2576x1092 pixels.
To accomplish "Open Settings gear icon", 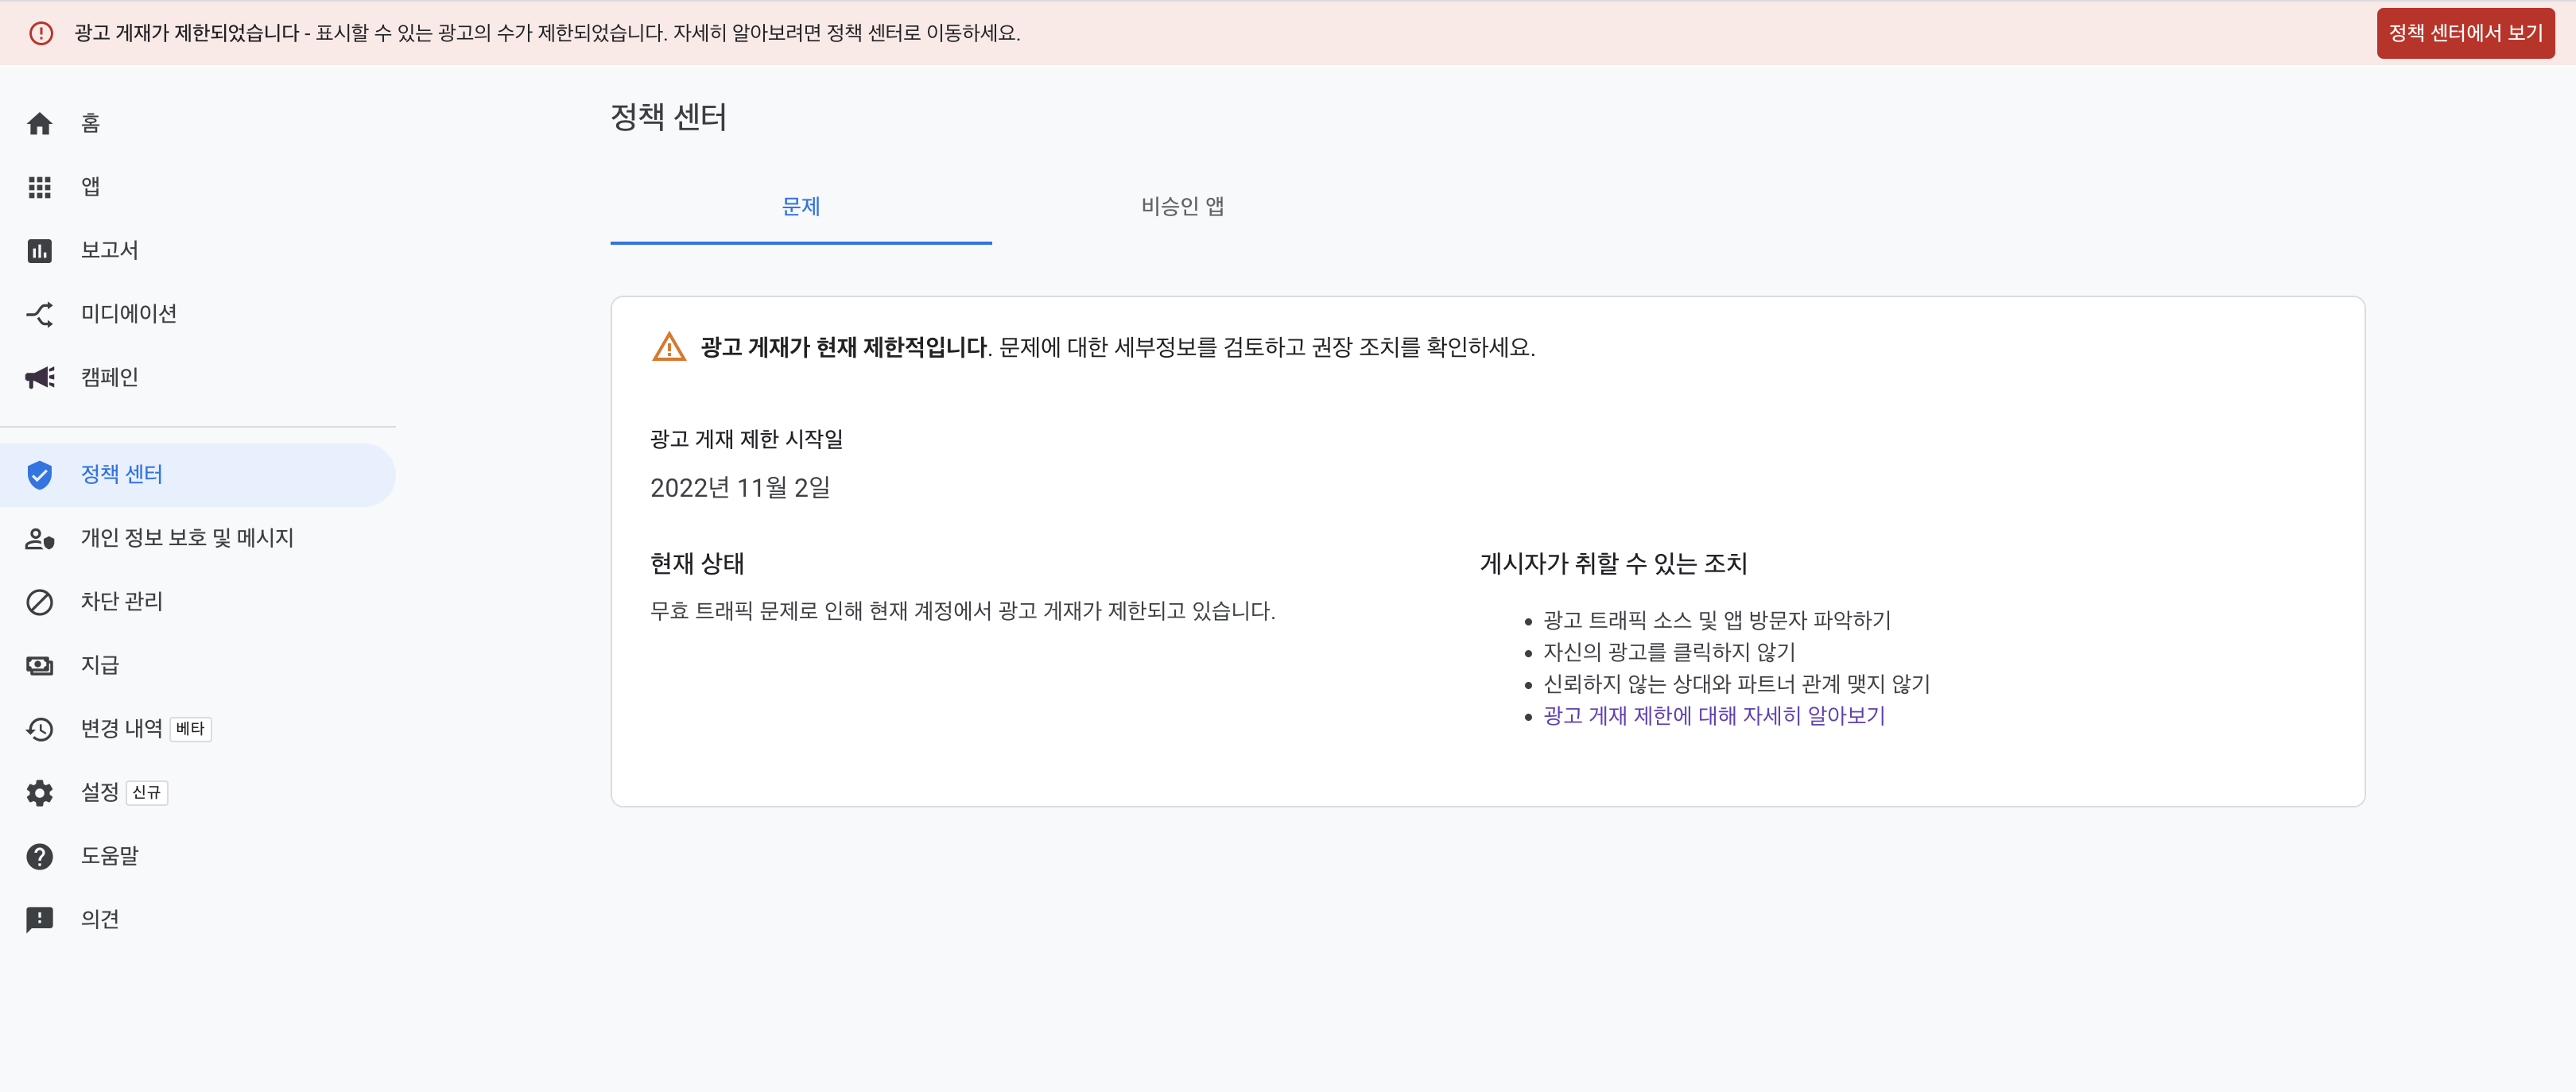I will coord(39,792).
